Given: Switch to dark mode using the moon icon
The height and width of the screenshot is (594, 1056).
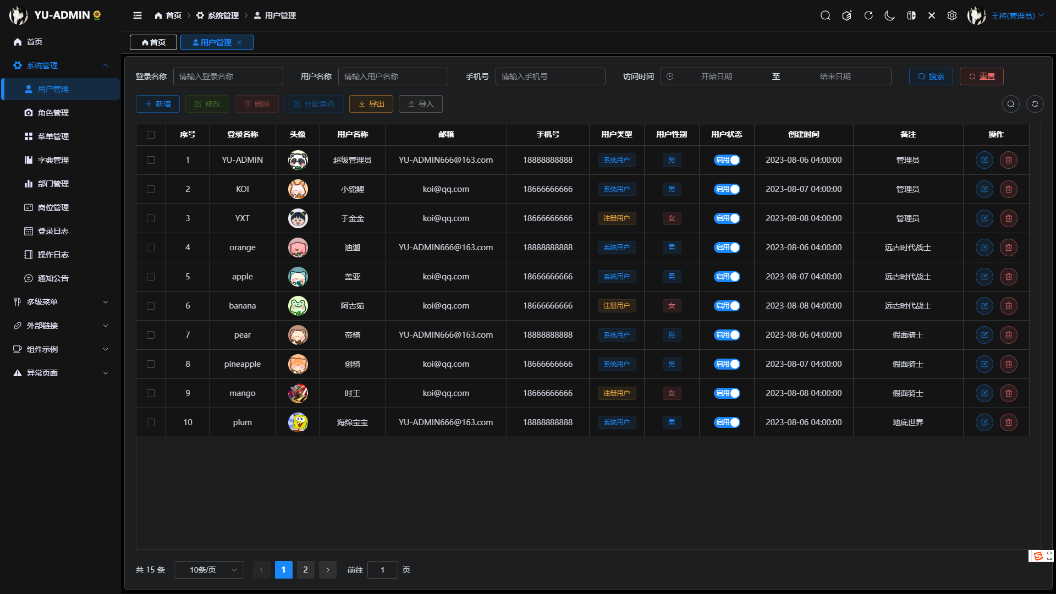Looking at the screenshot, I should (x=890, y=15).
